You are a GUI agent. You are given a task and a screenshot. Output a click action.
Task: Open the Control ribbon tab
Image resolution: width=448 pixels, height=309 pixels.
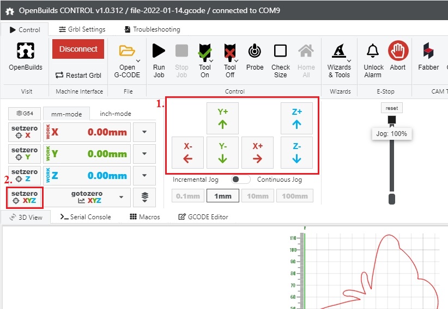coord(25,30)
